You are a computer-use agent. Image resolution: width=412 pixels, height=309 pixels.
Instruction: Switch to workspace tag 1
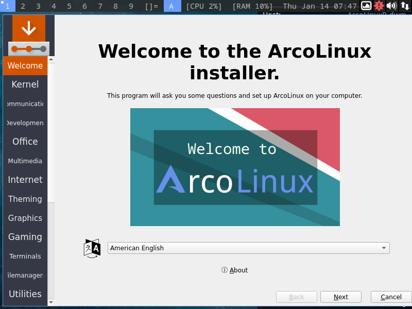(8, 6)
